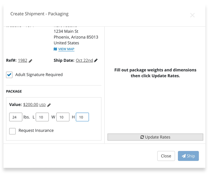Focus the weight field showing 24

(16, 117)
